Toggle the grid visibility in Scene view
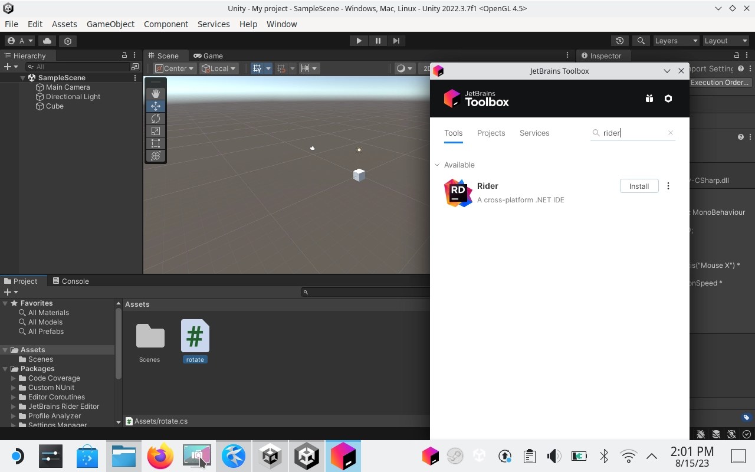The height and width of the screenshot is (472, 755). (x=257, y=68)
